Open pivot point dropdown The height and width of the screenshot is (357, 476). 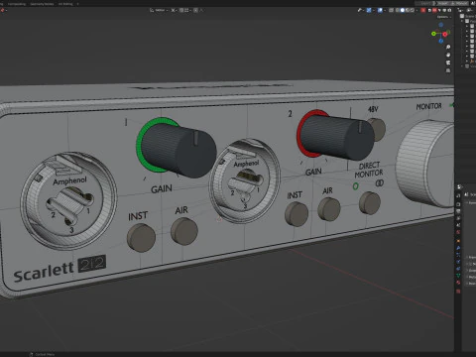click(176, 10)
